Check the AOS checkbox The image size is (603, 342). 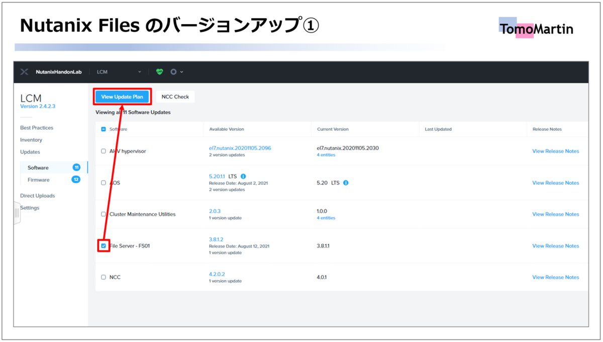[x=104, y=183]
